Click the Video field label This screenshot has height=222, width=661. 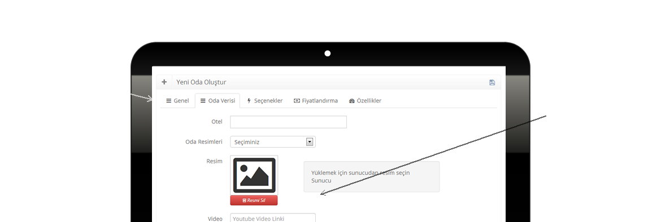click(x=215, y=219)
